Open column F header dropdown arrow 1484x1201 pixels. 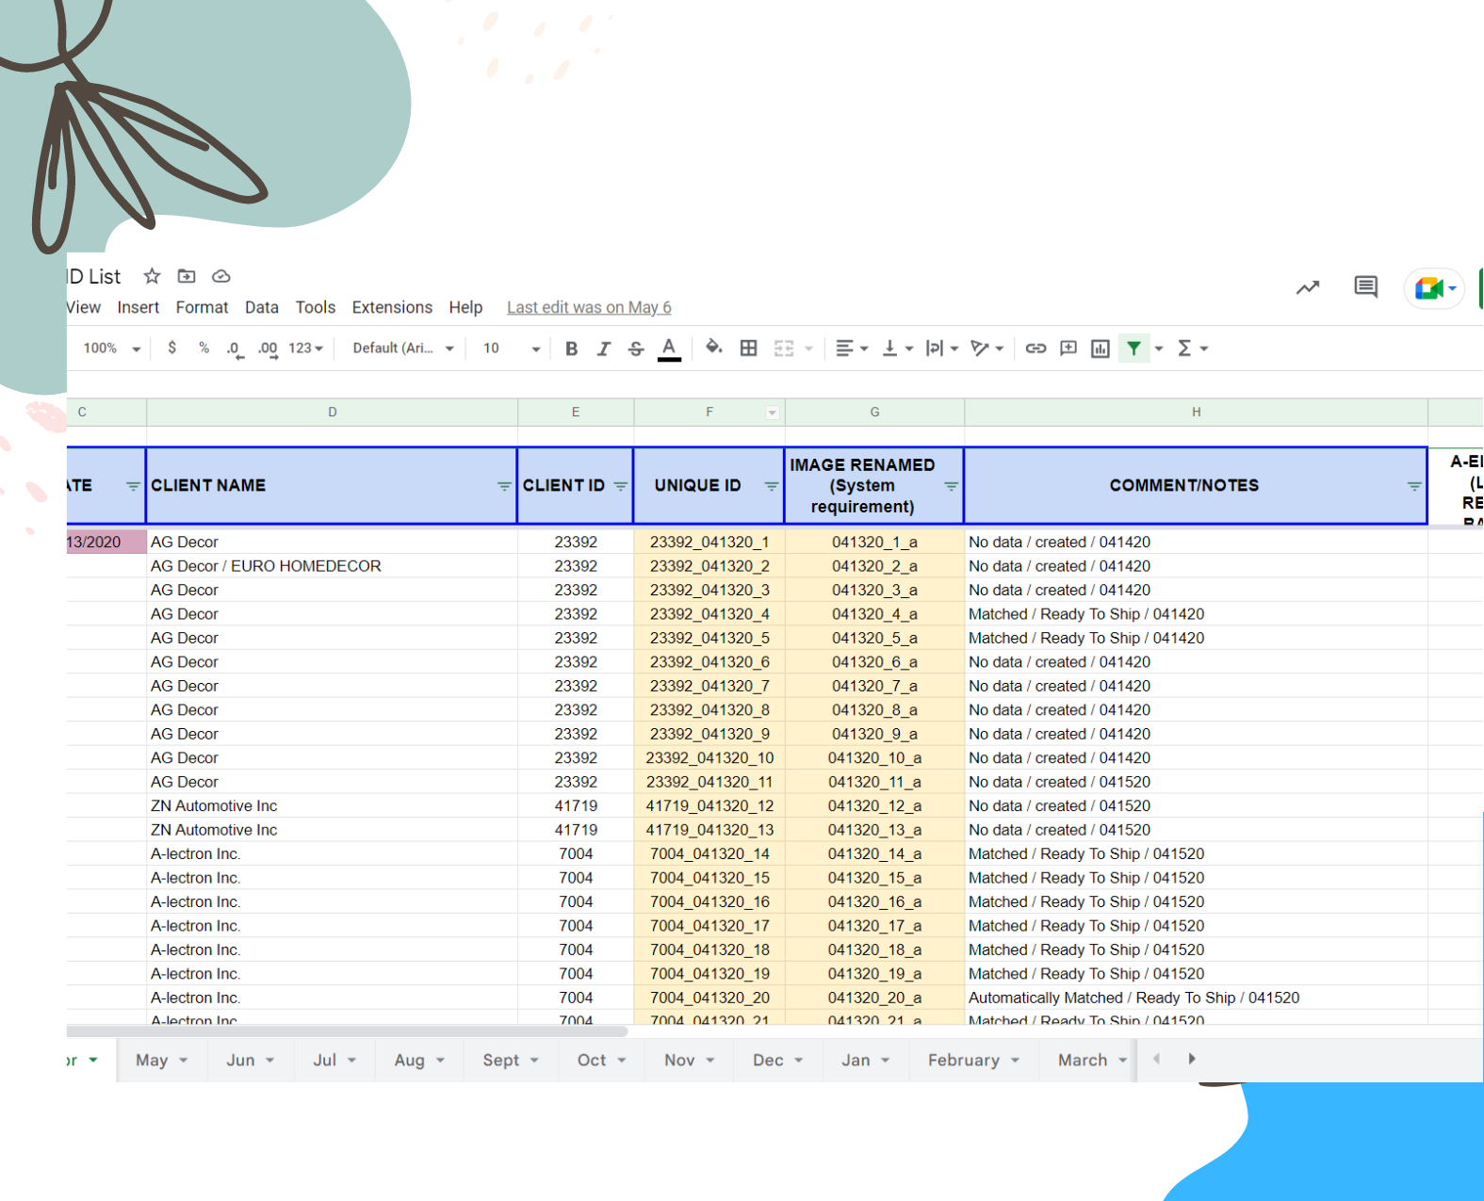pos(773,413)
